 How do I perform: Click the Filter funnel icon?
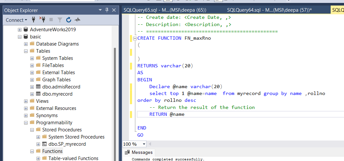pyautogui.click(x=60, y=20)
